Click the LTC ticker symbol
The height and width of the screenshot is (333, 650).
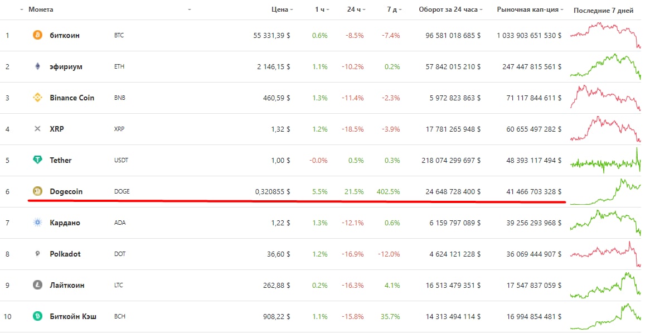[x=119, y=286]
